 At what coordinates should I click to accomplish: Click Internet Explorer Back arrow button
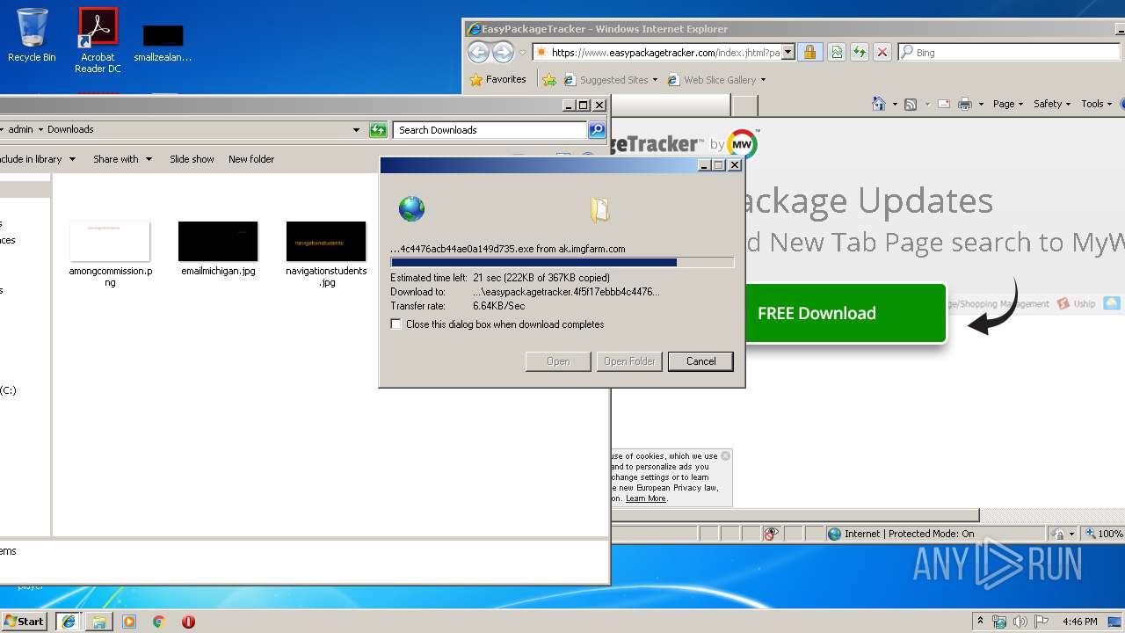(x=478, y=52)
